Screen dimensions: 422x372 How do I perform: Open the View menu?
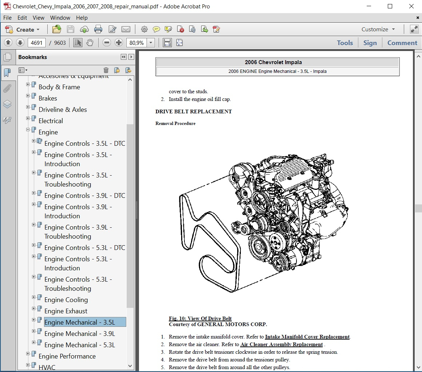pos(38,17)
